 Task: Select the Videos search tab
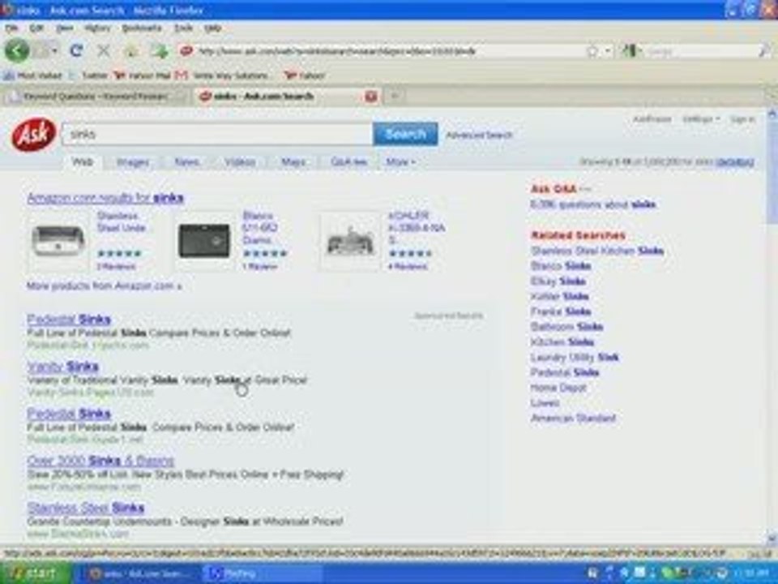[240, 162]
